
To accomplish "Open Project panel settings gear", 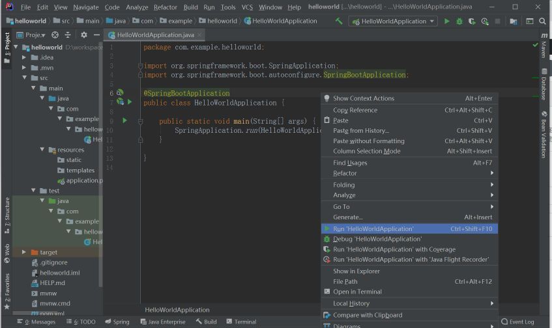I will coord(84,34).
